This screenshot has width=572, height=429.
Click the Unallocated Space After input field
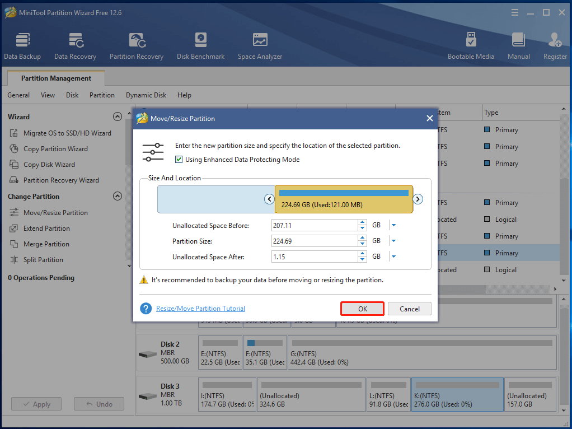[315, 257]
